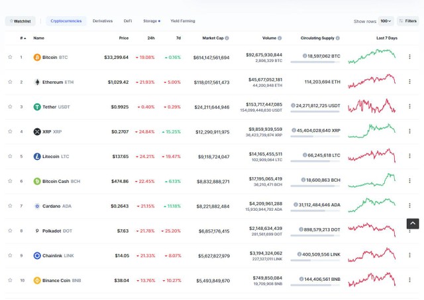The width and height of the screenshot is (424, 300).
Task: Click the Binance Coin logo icon
Action: click(x=37, y=281)
